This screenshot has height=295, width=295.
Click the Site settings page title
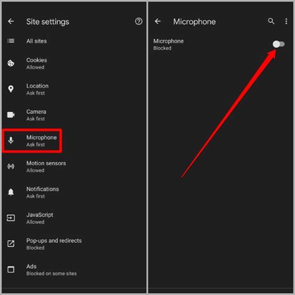click(48, 22)
